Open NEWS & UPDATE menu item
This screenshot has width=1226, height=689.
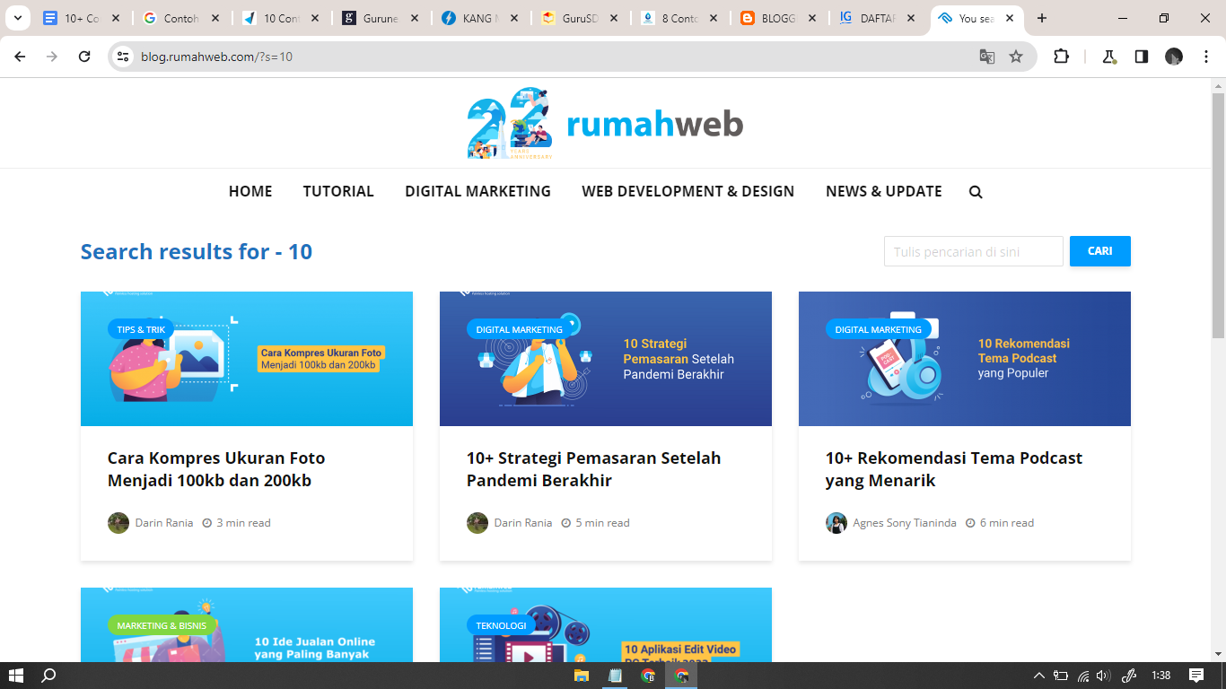[884, 191]
